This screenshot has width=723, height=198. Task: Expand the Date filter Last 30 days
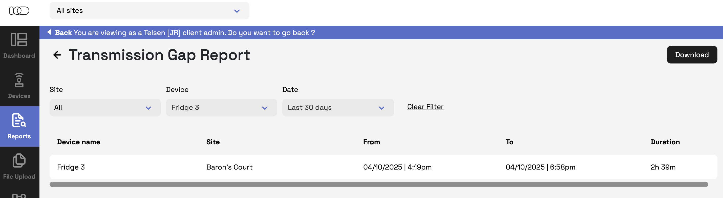pos(338,108)
